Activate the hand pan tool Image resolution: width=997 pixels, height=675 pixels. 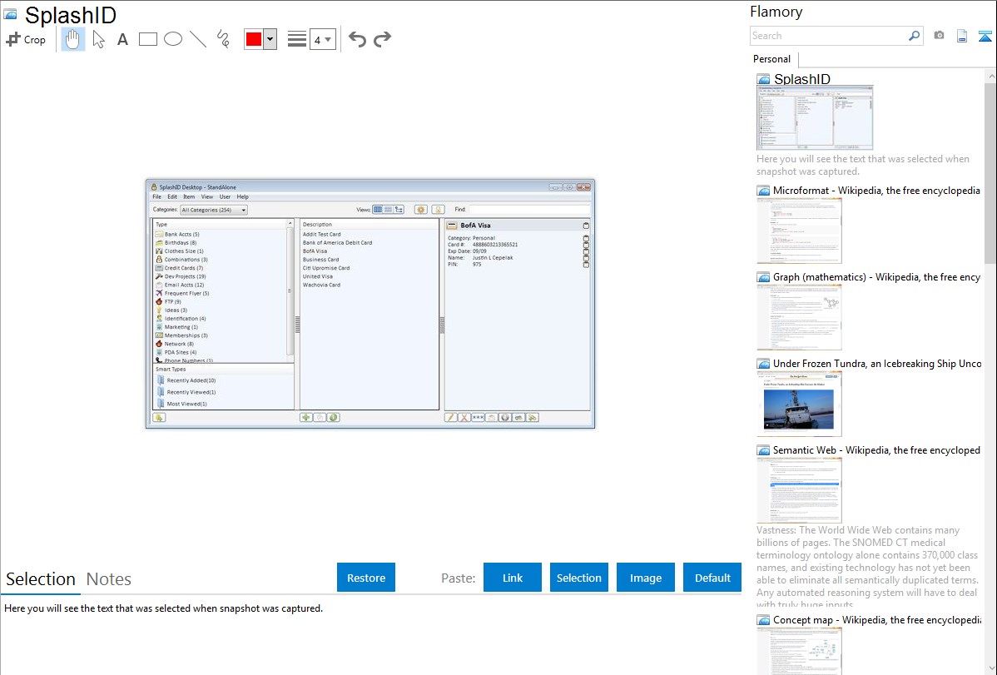click(73, 39)
